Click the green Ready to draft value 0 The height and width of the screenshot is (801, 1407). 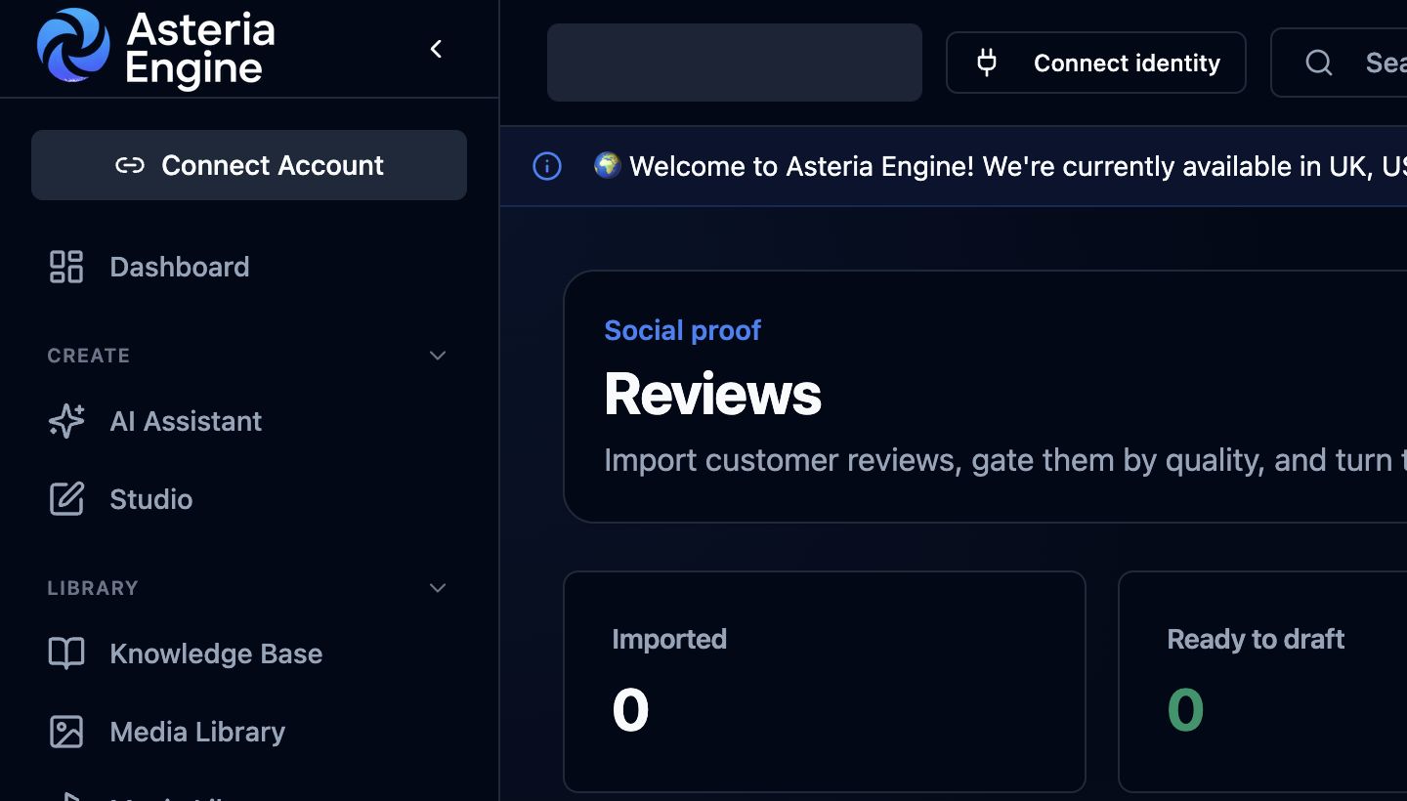pos(1185,710)
